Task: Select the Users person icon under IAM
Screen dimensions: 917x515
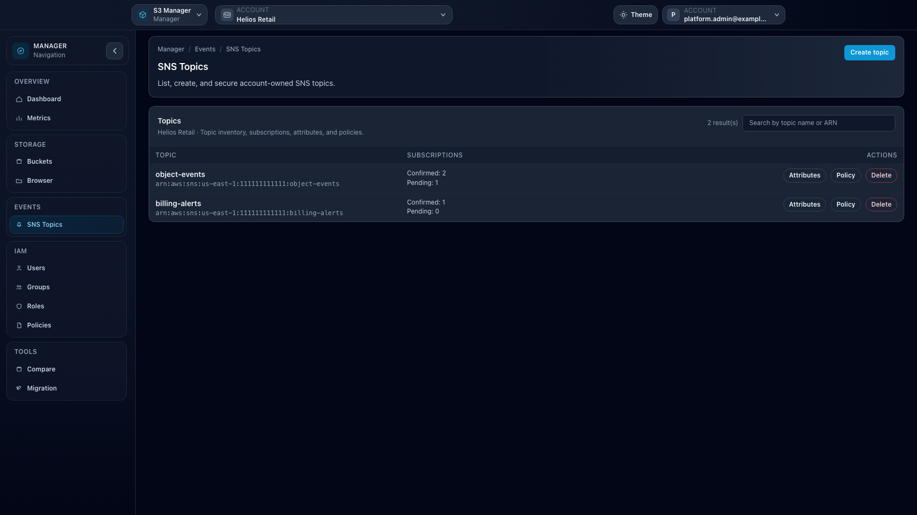Action: pyautogui.click(x=19, y=268)
